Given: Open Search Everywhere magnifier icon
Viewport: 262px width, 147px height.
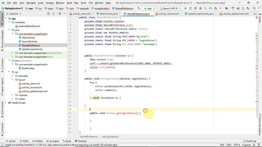Looking at the screenshot, I should click(x=254, y=8).
